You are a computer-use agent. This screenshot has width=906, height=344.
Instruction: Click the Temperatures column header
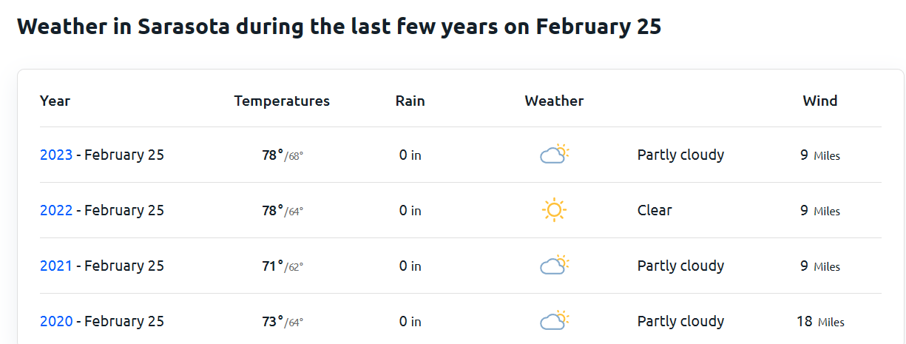pos(282,101)
